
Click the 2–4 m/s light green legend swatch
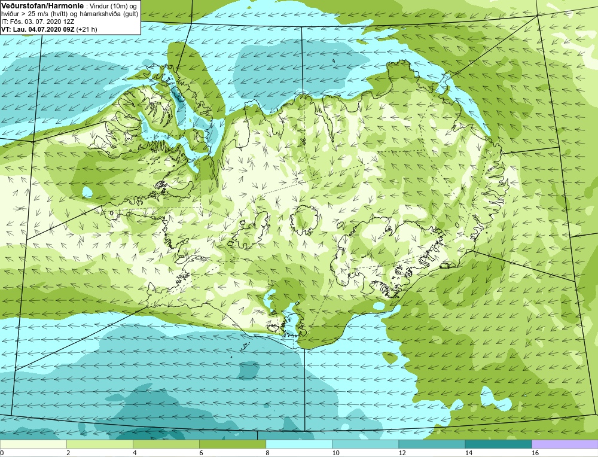click(x=99, y=444)
